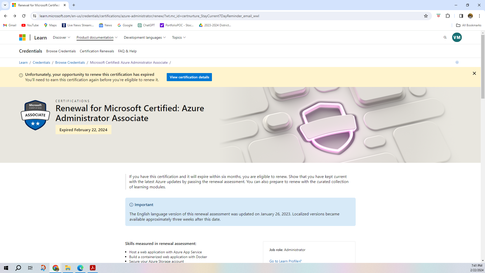Launch Adobe Acrobat from the taskbar

[x=92, y=268]
